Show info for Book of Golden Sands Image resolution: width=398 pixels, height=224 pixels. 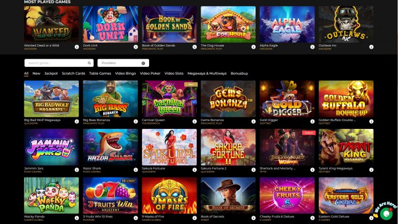[x=195, y=47]
